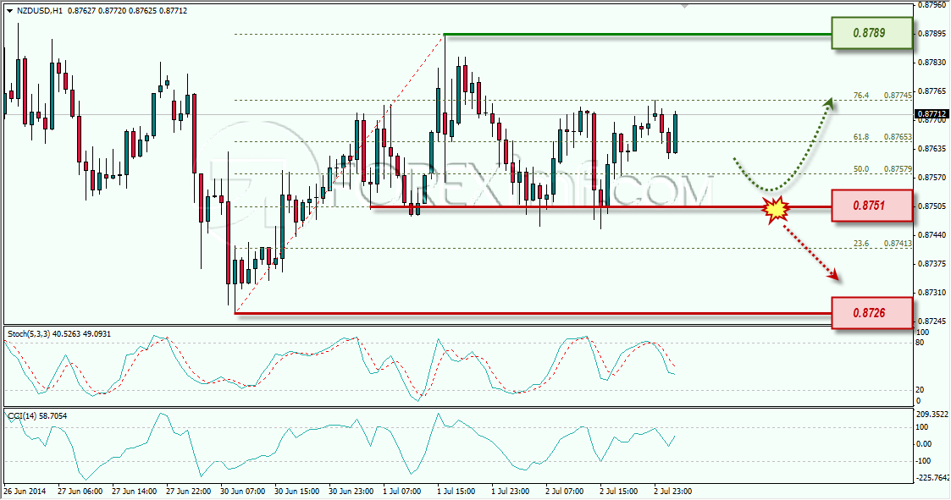951x500 pixels.
Task: Select the NZDUSD,H1 chart title text
Action: point(40,11)
